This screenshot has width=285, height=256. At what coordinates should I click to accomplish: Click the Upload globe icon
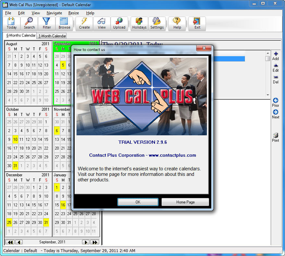click(x=119, y=24)
